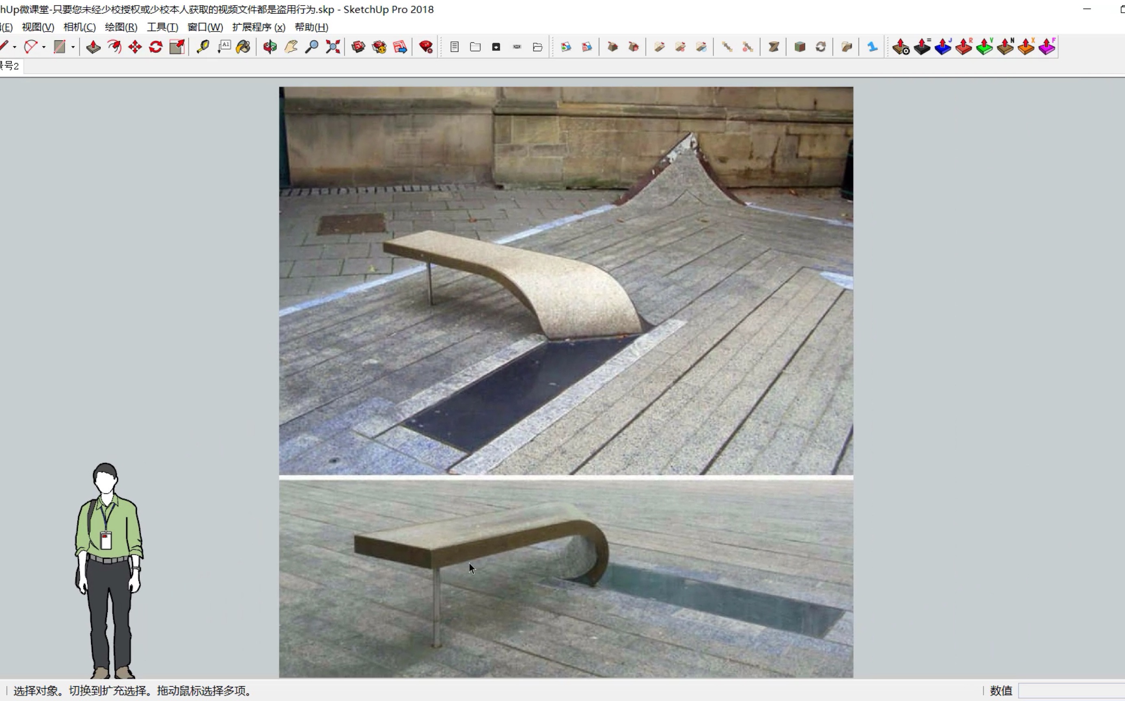Click the gray refresh arrows icon

[x=821, y=47]
